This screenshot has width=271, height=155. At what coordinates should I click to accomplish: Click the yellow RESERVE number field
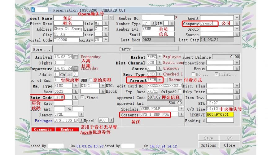click(x=220, y=114)
